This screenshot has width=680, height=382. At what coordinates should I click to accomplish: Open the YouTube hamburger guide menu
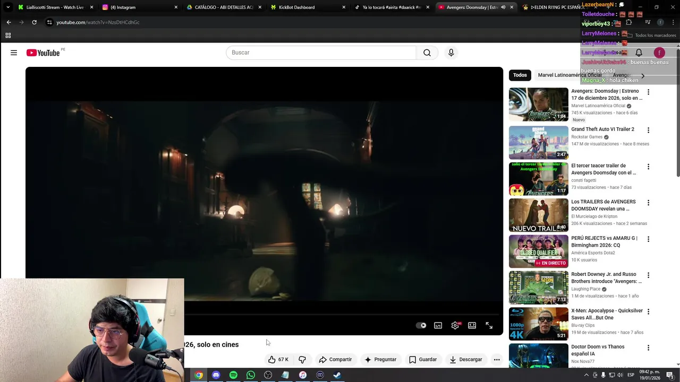pyautogui.click(x=14, y=53)
